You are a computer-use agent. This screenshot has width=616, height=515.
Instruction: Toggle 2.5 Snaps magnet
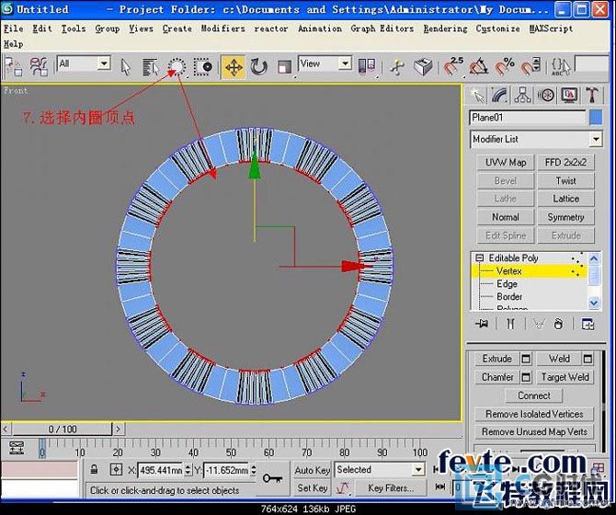pyautogui.click(x=453, y=66)
